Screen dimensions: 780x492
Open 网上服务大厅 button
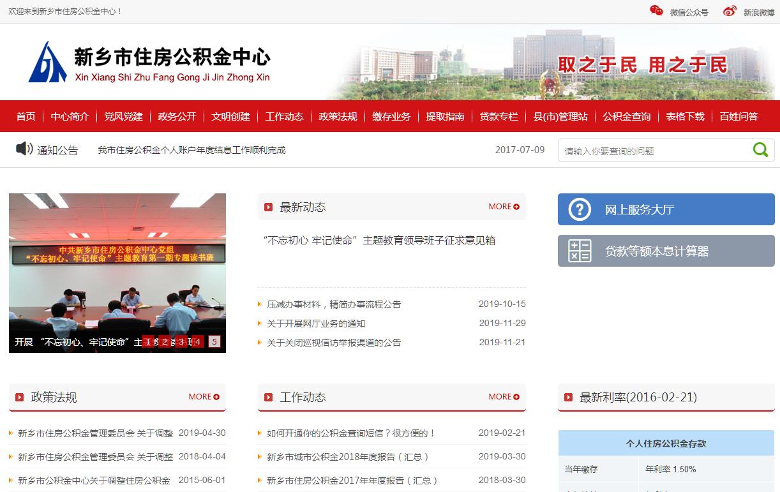click(x=666, y=209)
